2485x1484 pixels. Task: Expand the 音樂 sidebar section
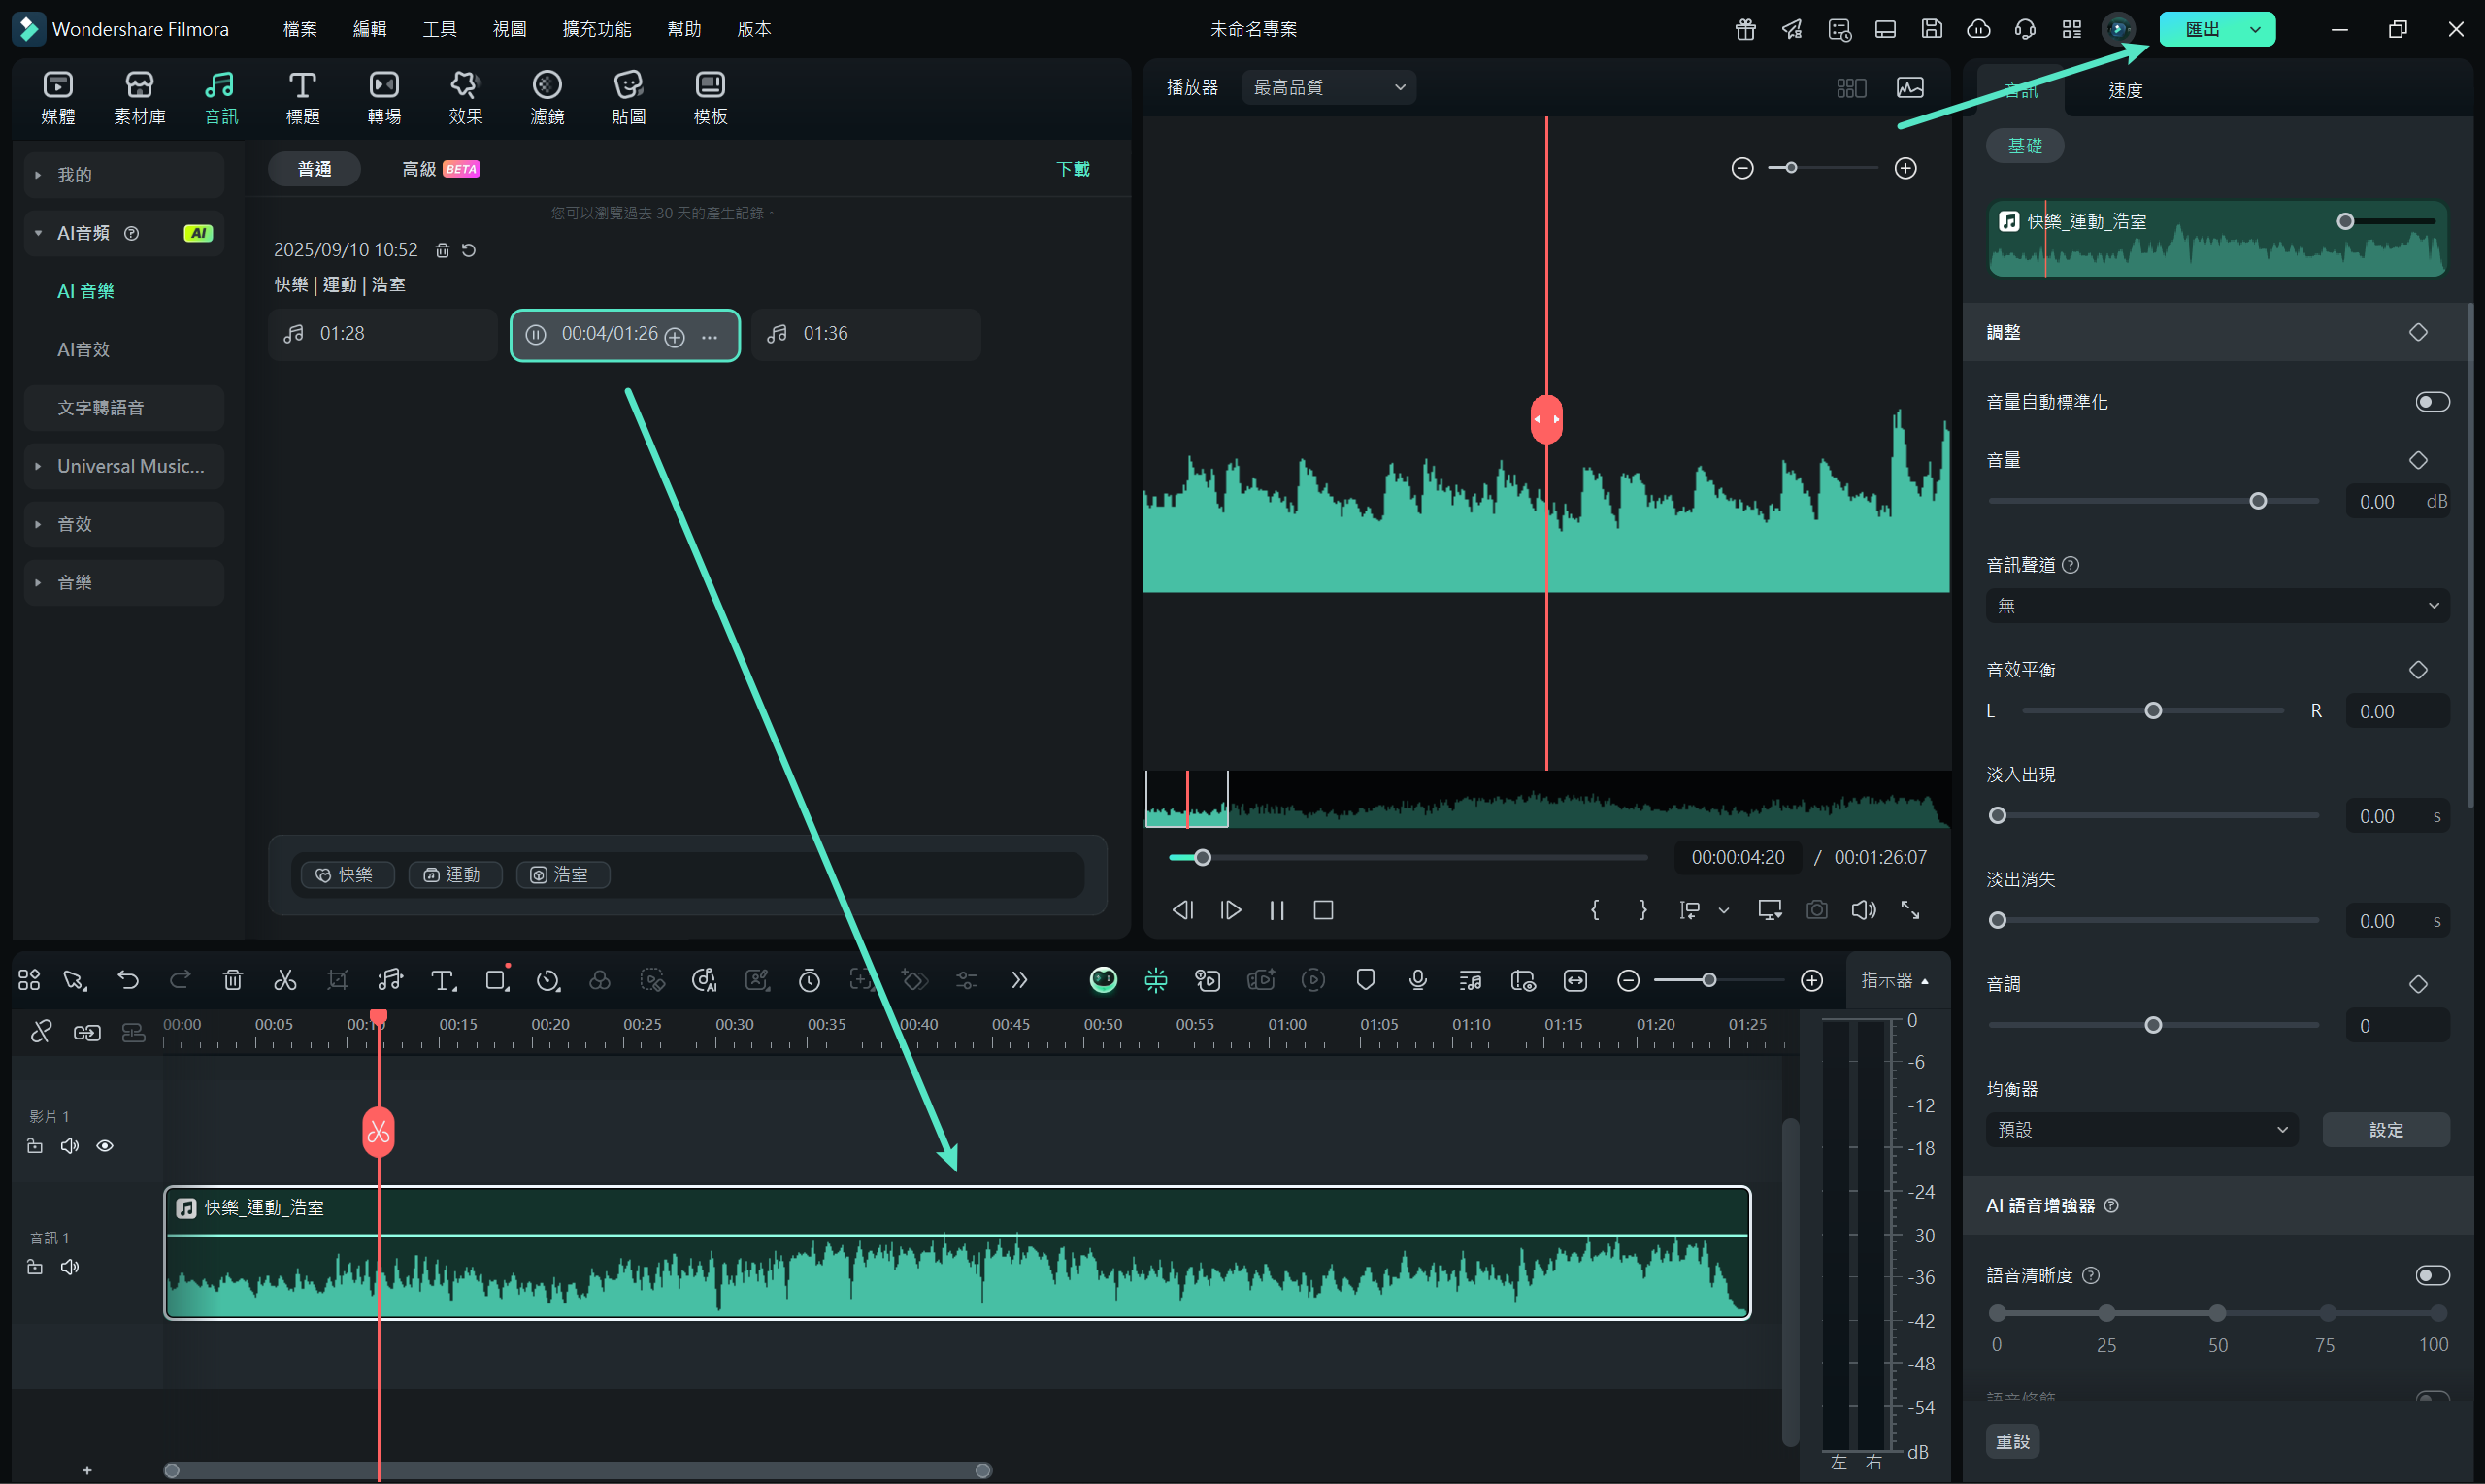(x=124, y=582)
